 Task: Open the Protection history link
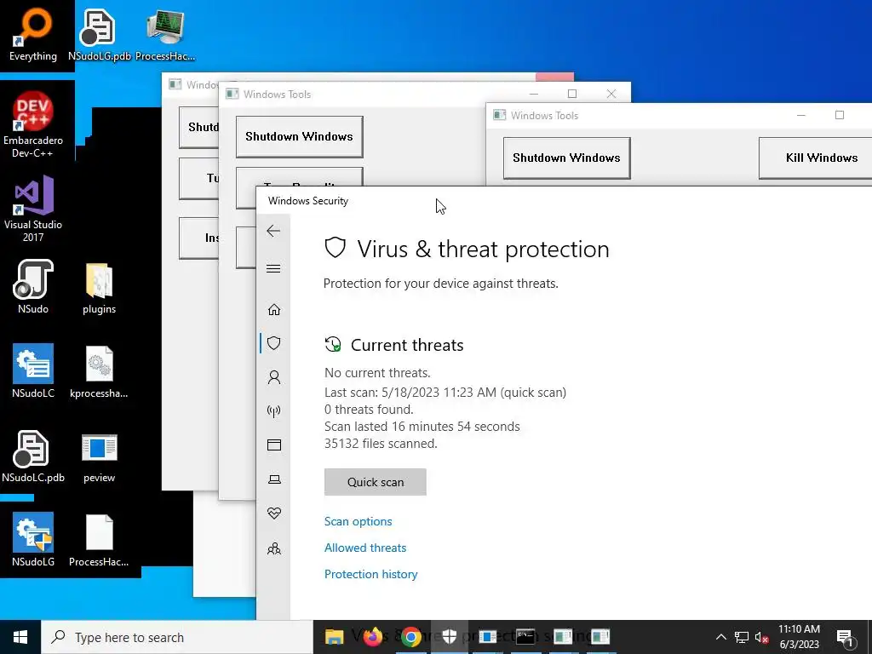pos(371,575)
